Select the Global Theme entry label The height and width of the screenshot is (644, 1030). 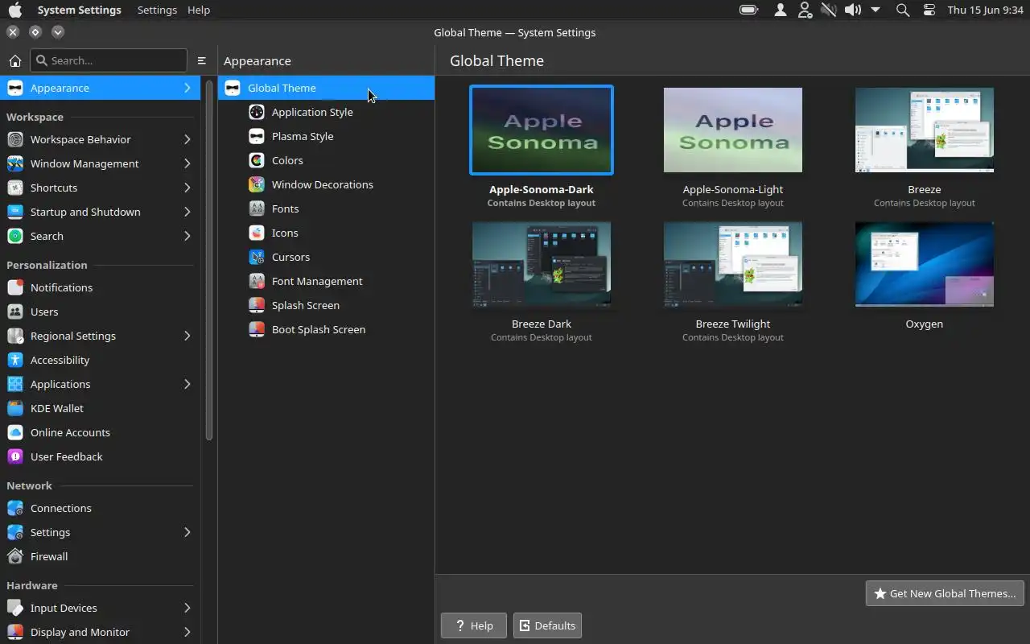coord(282,88)
